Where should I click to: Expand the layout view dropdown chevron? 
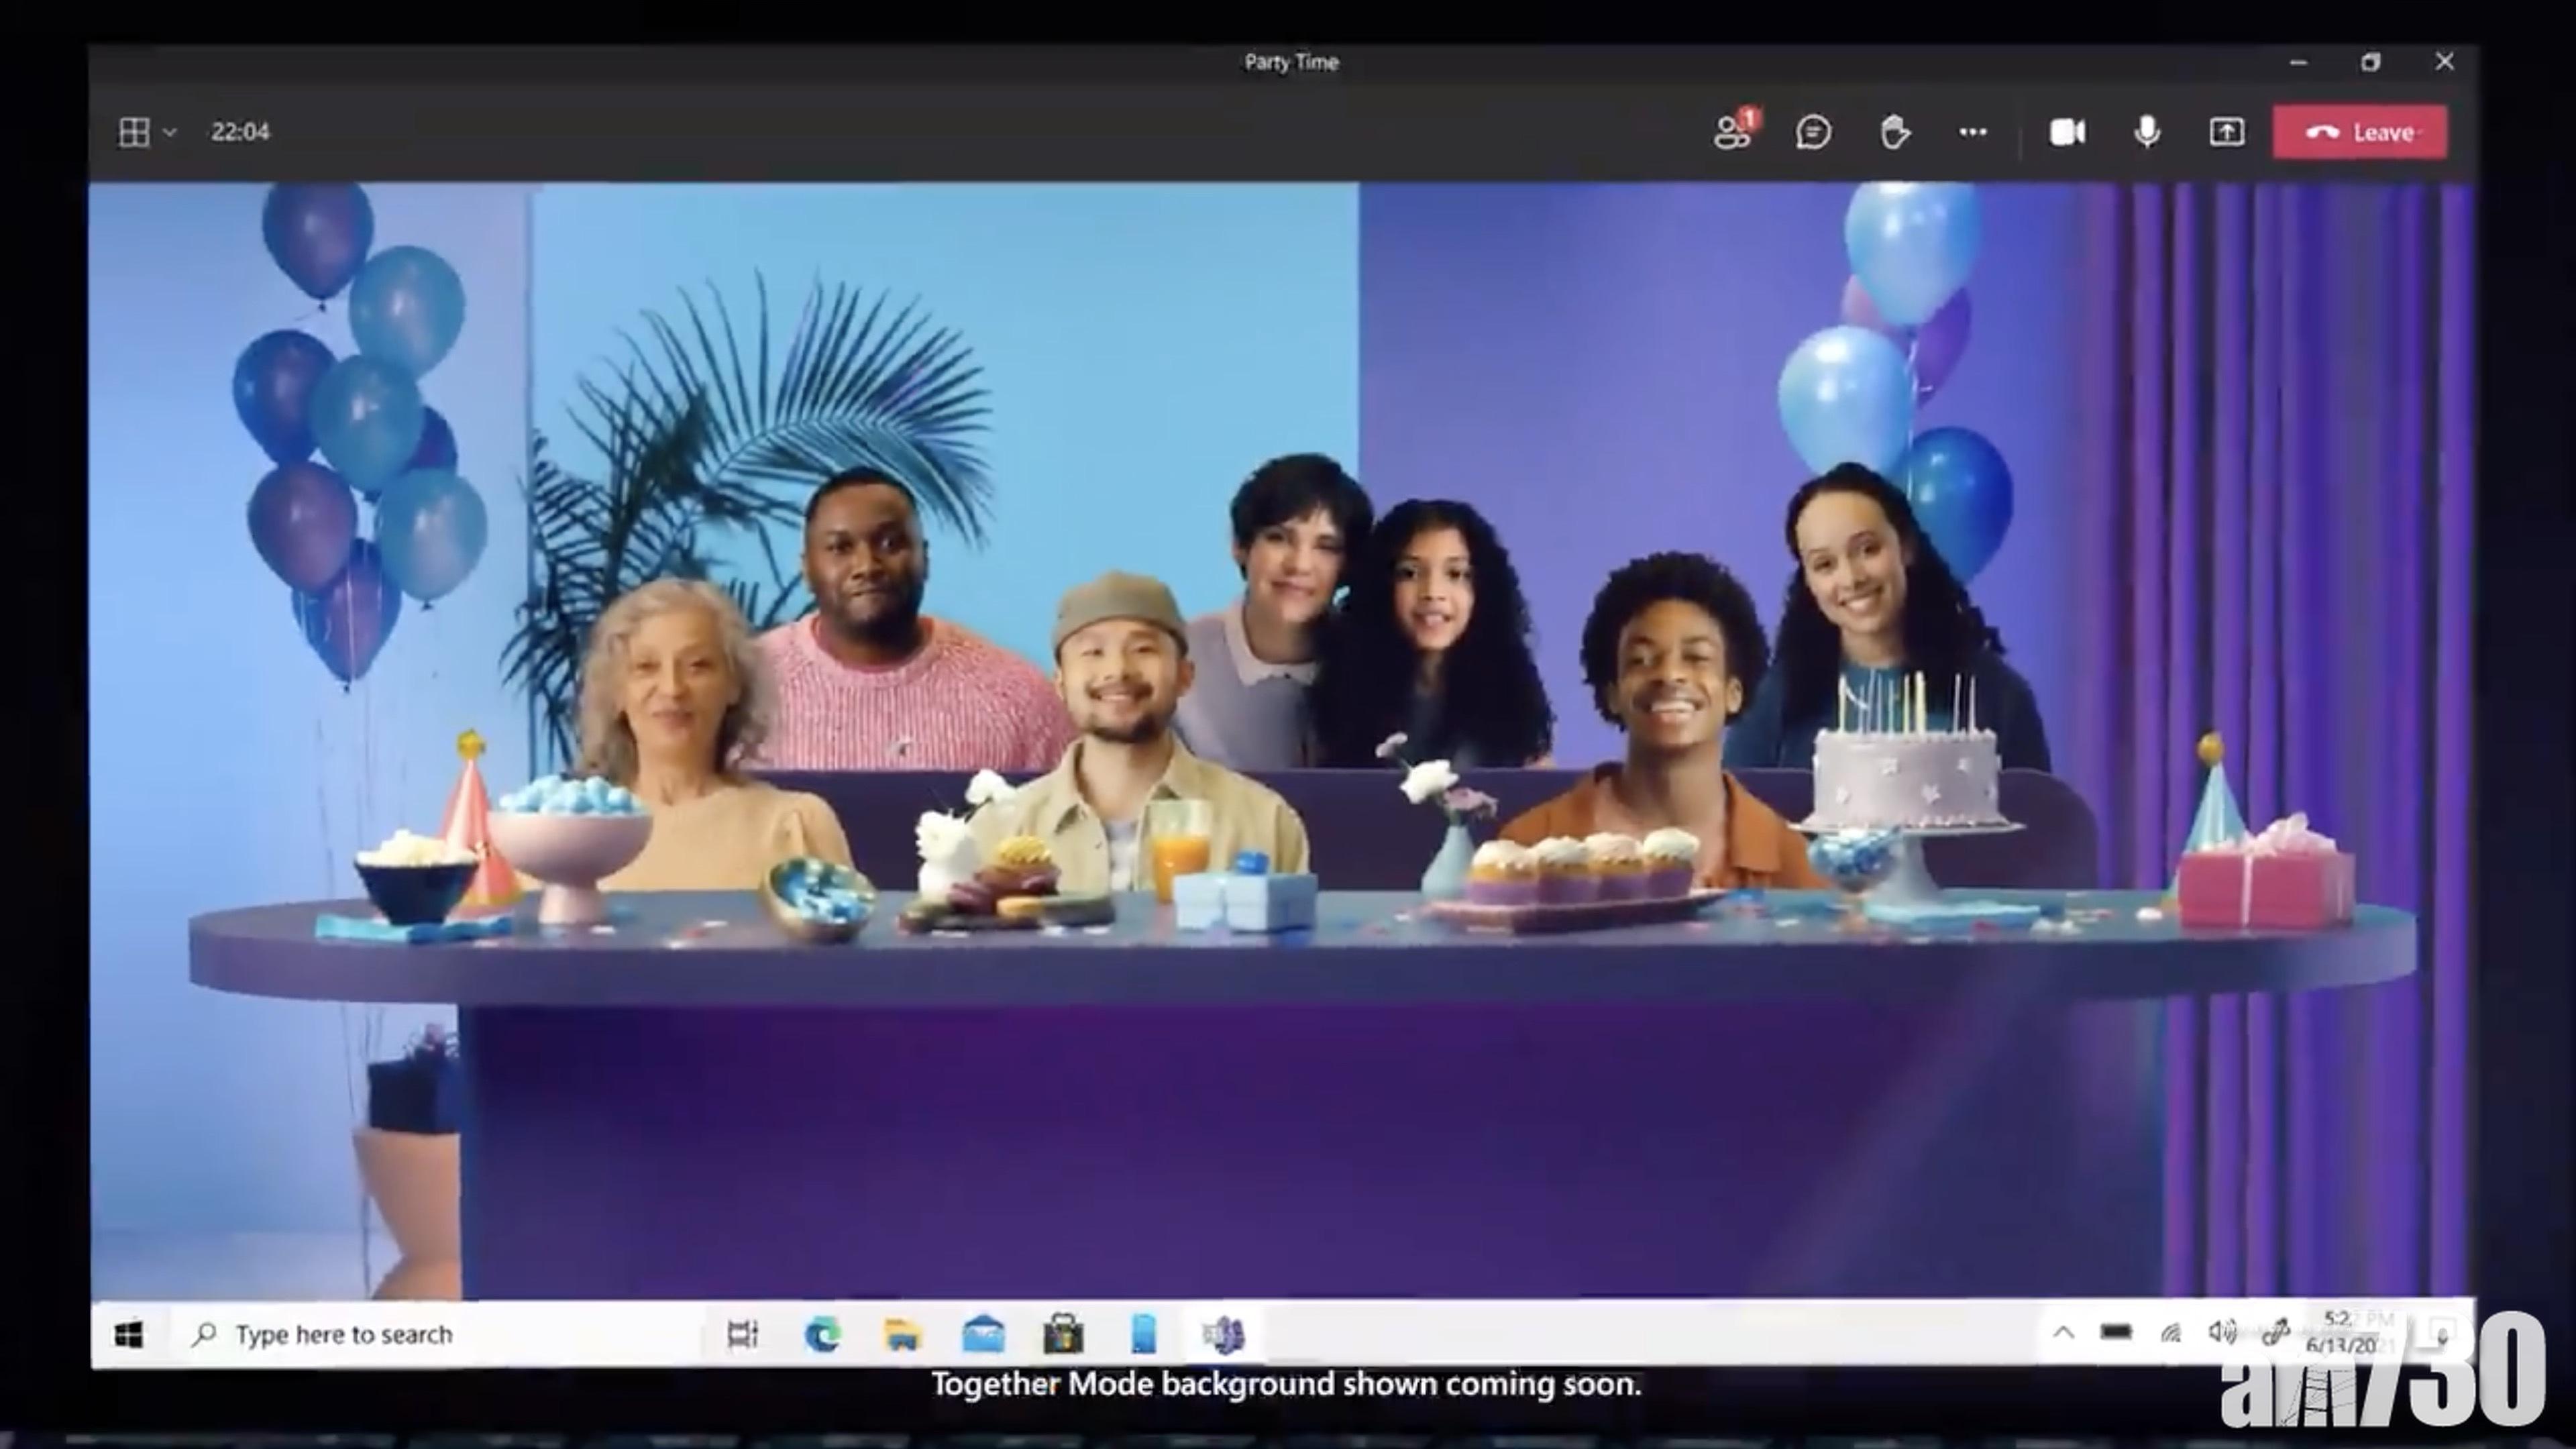(170, 132)
